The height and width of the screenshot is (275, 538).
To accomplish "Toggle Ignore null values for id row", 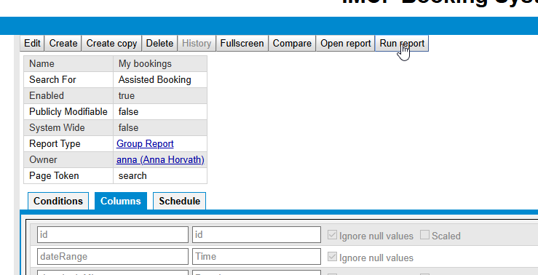I will pos(332,235).
